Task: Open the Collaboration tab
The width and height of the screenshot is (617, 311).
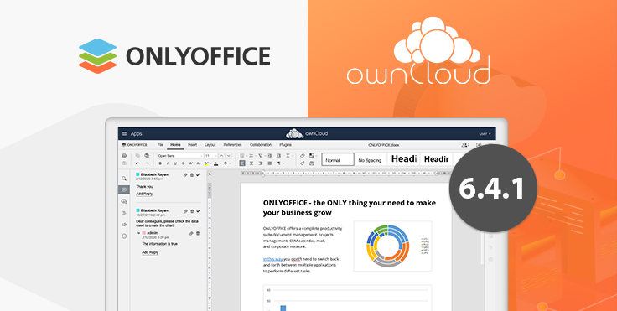Action: click(261, 145)
